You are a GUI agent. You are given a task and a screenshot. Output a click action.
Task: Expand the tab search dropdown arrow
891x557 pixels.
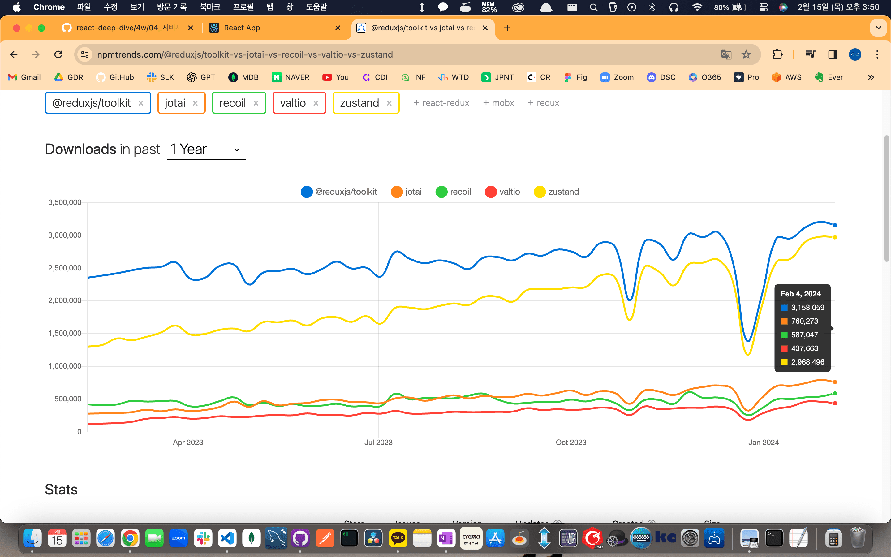[x=879, y=28]
